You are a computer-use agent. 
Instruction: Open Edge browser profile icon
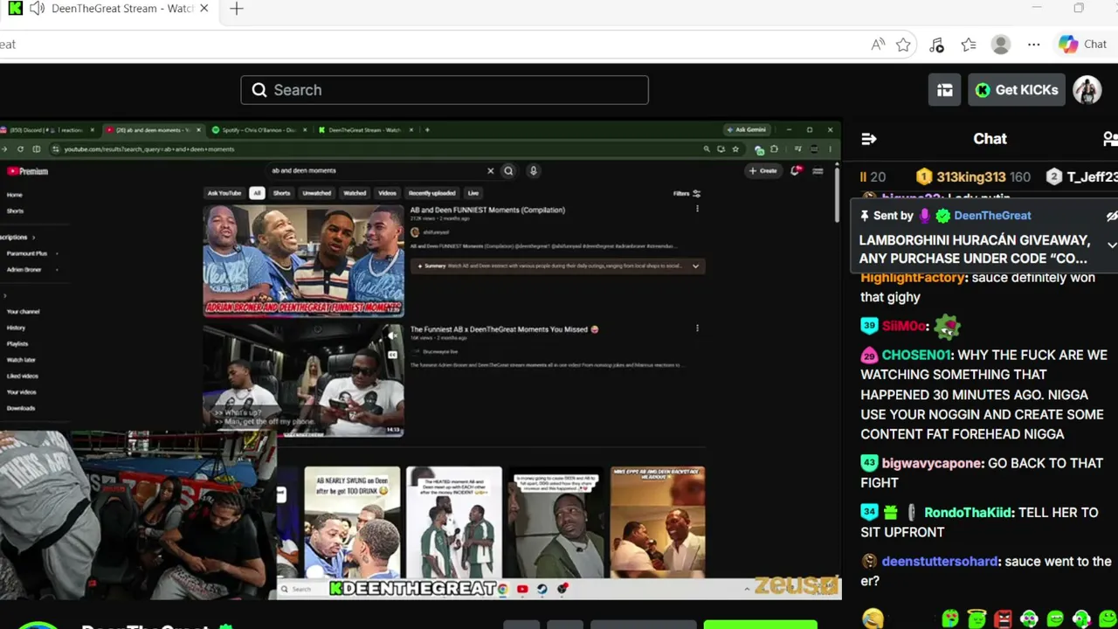(1001, 45)
